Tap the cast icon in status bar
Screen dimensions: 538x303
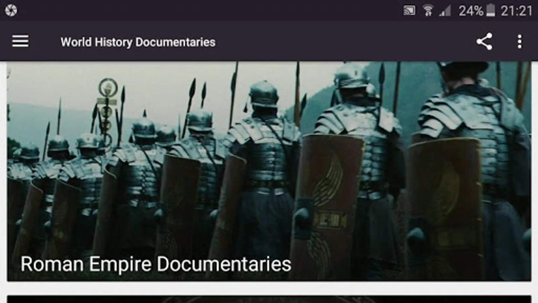click(x=409, y=11)
